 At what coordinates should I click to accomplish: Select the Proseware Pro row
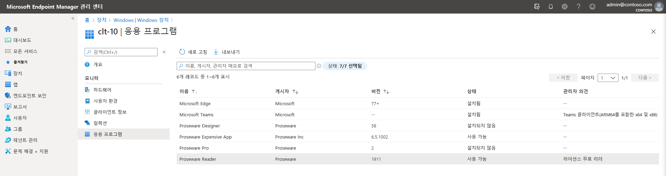pyautogui.click(x=418, y=148)
